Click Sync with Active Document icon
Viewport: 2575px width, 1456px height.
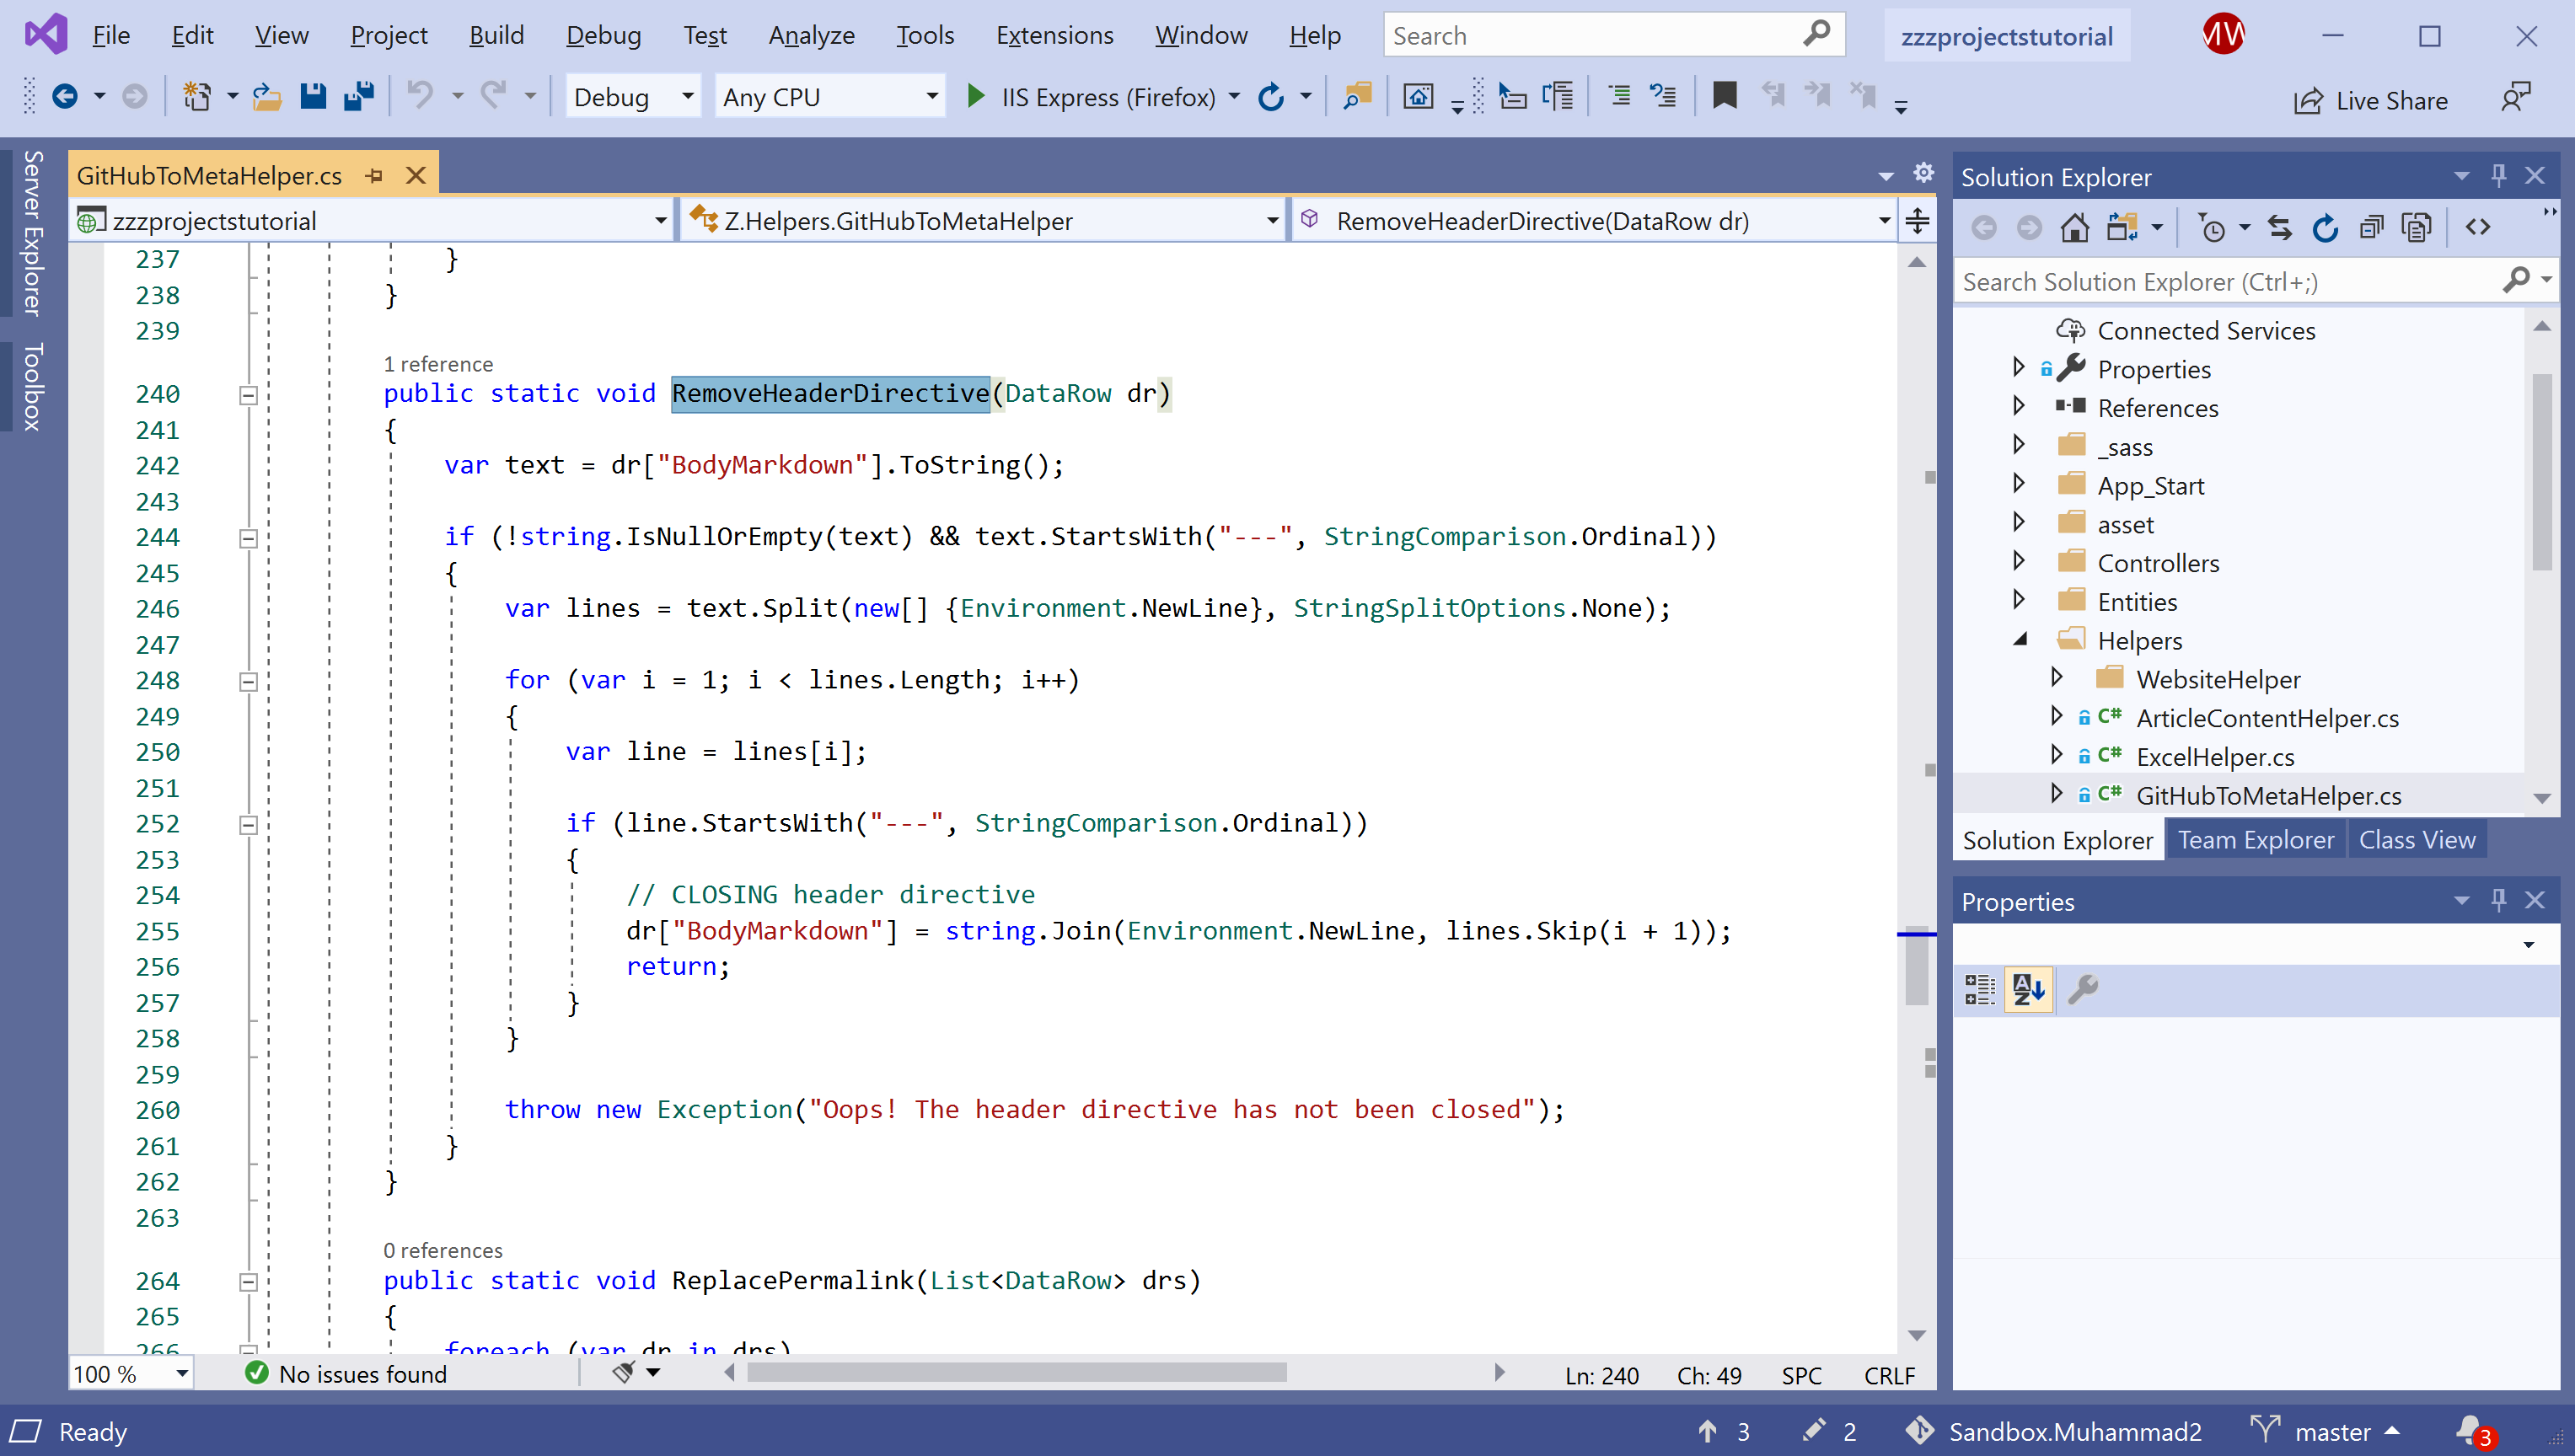pos(2279,228)
